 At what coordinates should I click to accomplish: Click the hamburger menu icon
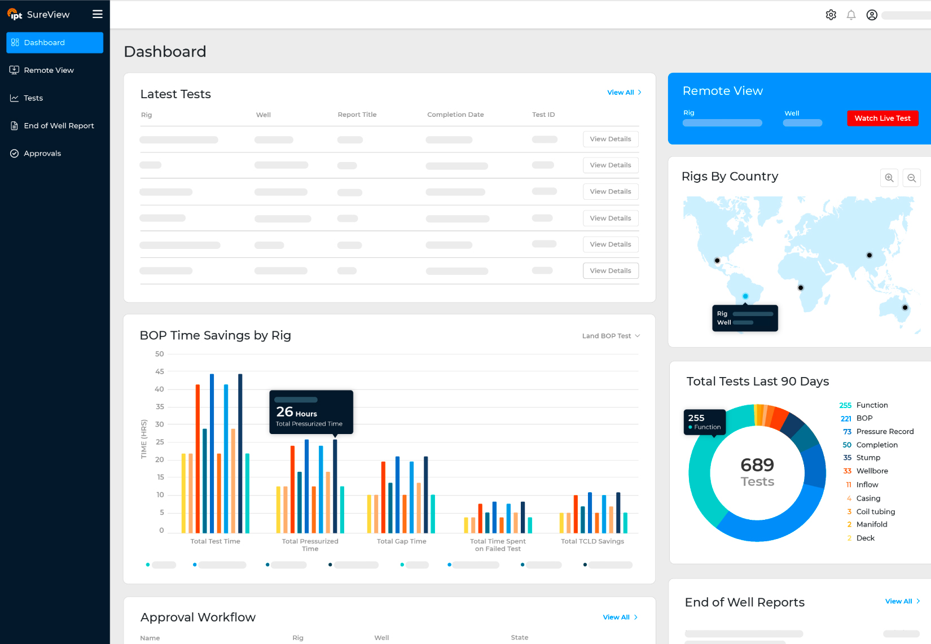point(98,14)
